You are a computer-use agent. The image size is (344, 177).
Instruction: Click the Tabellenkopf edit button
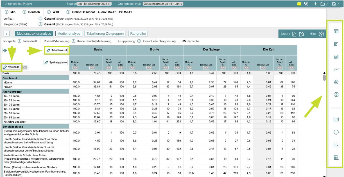[57, 50]
